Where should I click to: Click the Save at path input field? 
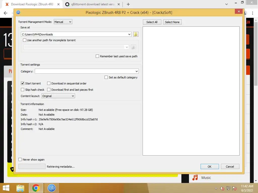[x=76, y=34]
